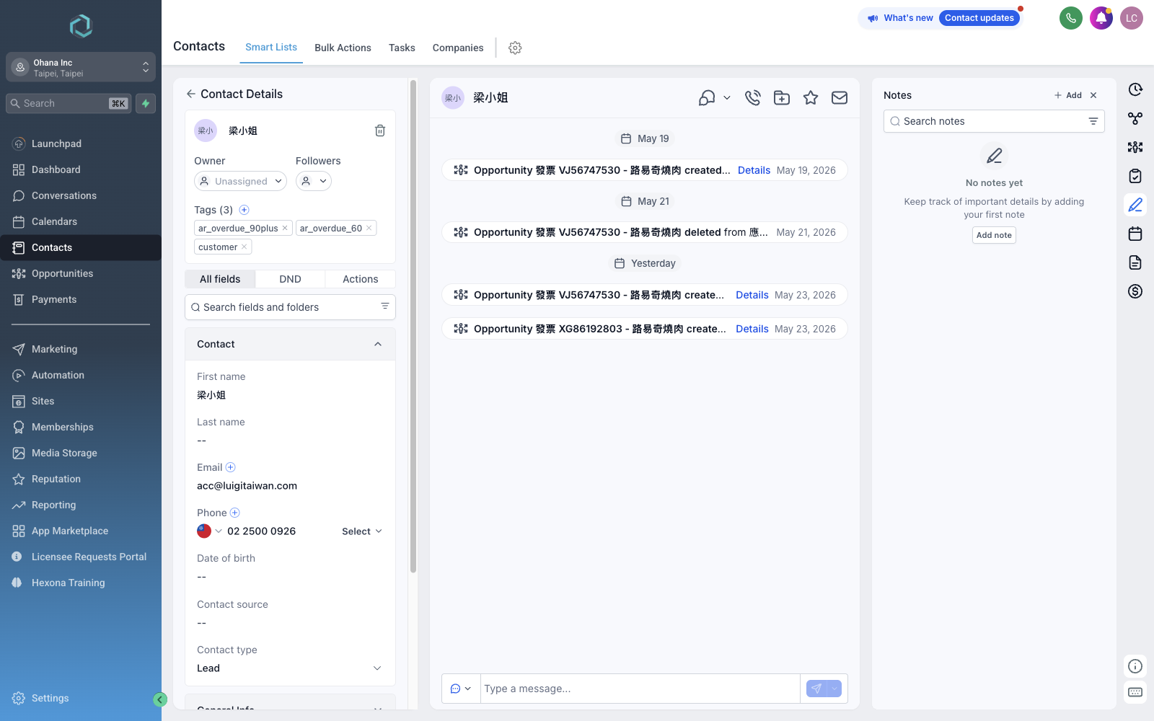This screenshot has height=721, width=1154.
Task: Open the documents icon in right rail
Action: click(1135, 262)
